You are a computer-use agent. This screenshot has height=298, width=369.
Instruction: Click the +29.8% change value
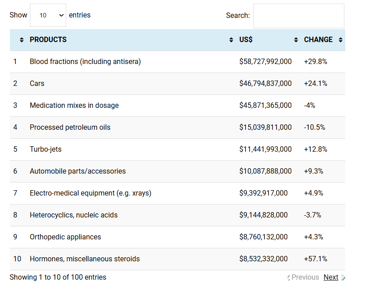click(316, 61)
